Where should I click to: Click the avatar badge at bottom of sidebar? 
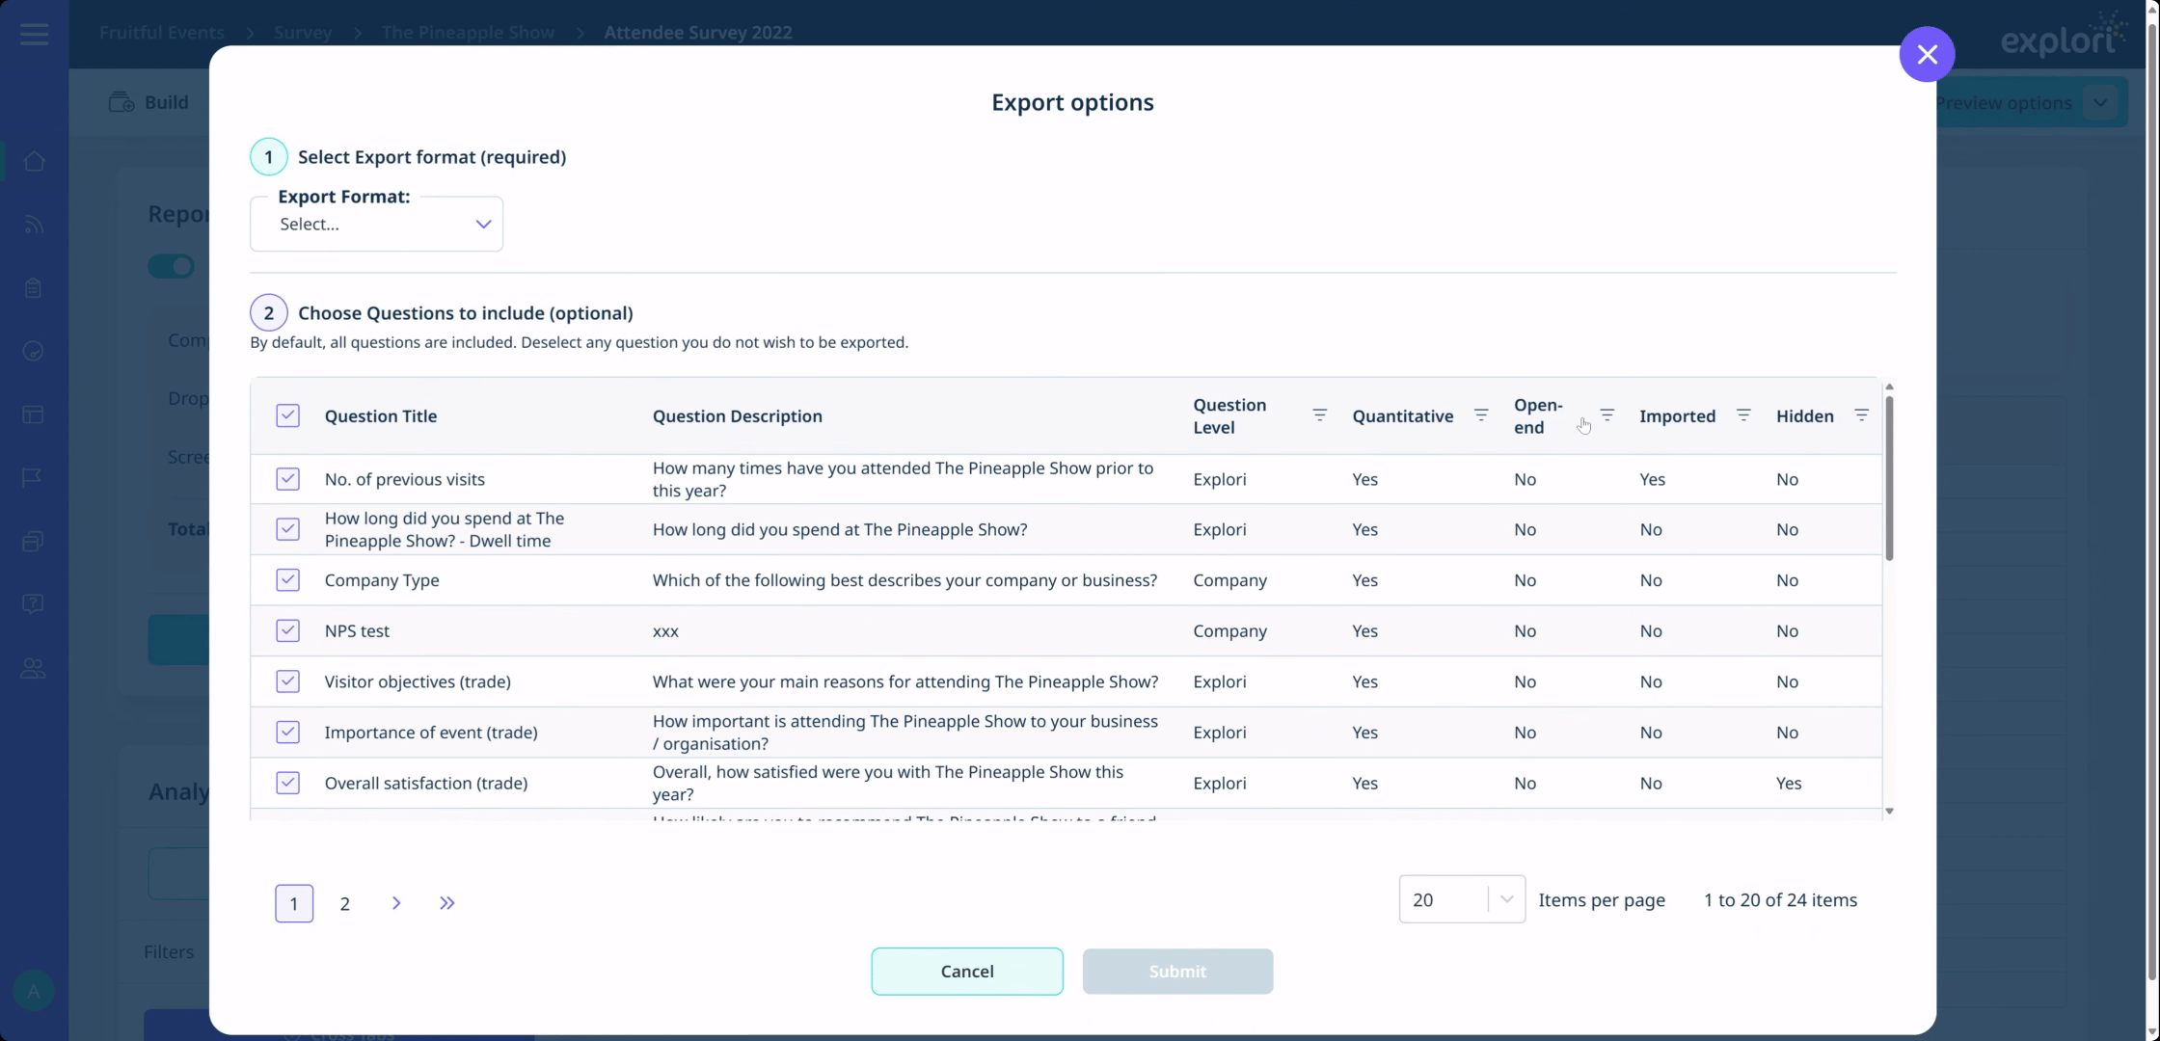coord(33,990)
